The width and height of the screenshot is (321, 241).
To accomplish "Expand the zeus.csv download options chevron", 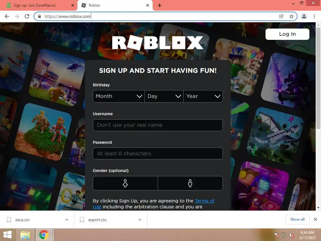I will click(x=67, y=220).
